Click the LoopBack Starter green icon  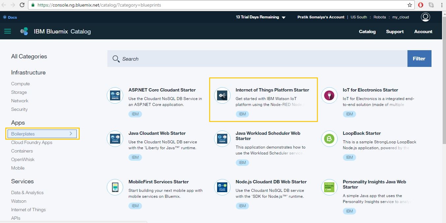(329, 139)
